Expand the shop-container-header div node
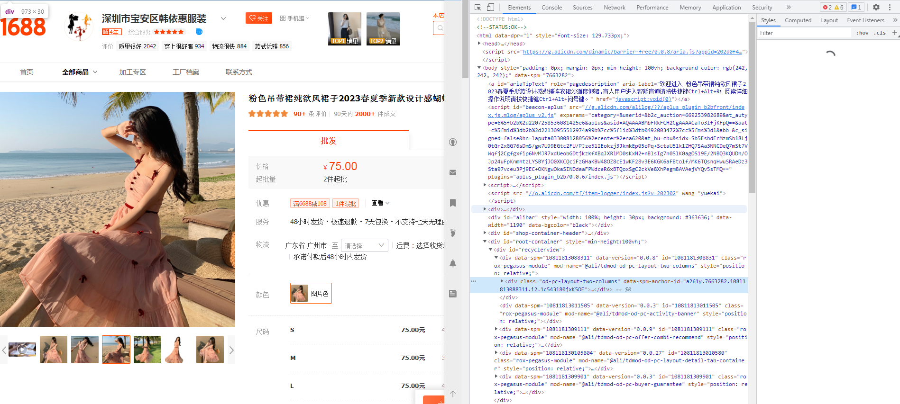Screen dimensions: 900x404 click(485, 233)
